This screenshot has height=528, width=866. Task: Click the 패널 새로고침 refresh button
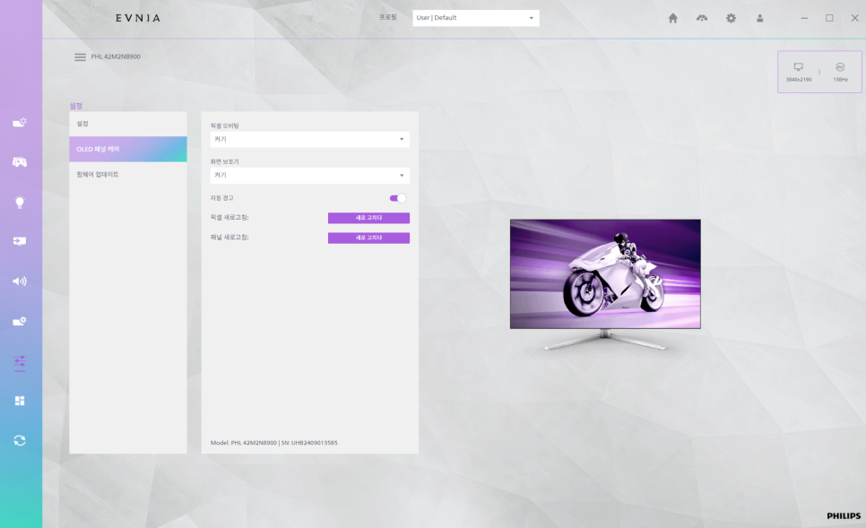point(368,238)
